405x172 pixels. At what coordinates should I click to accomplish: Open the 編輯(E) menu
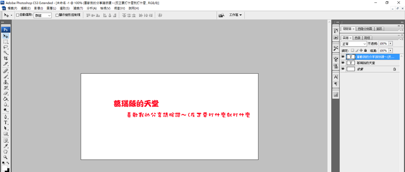26,9
